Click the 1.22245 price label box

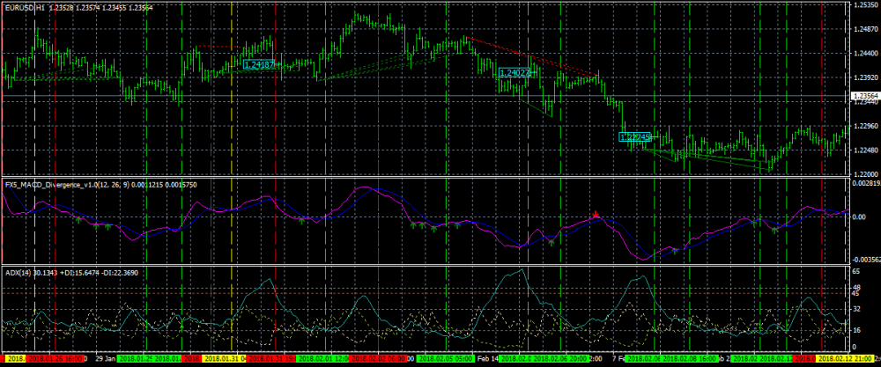635,137
